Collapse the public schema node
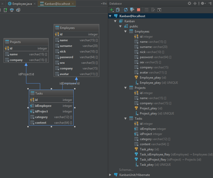 [120, 26]
